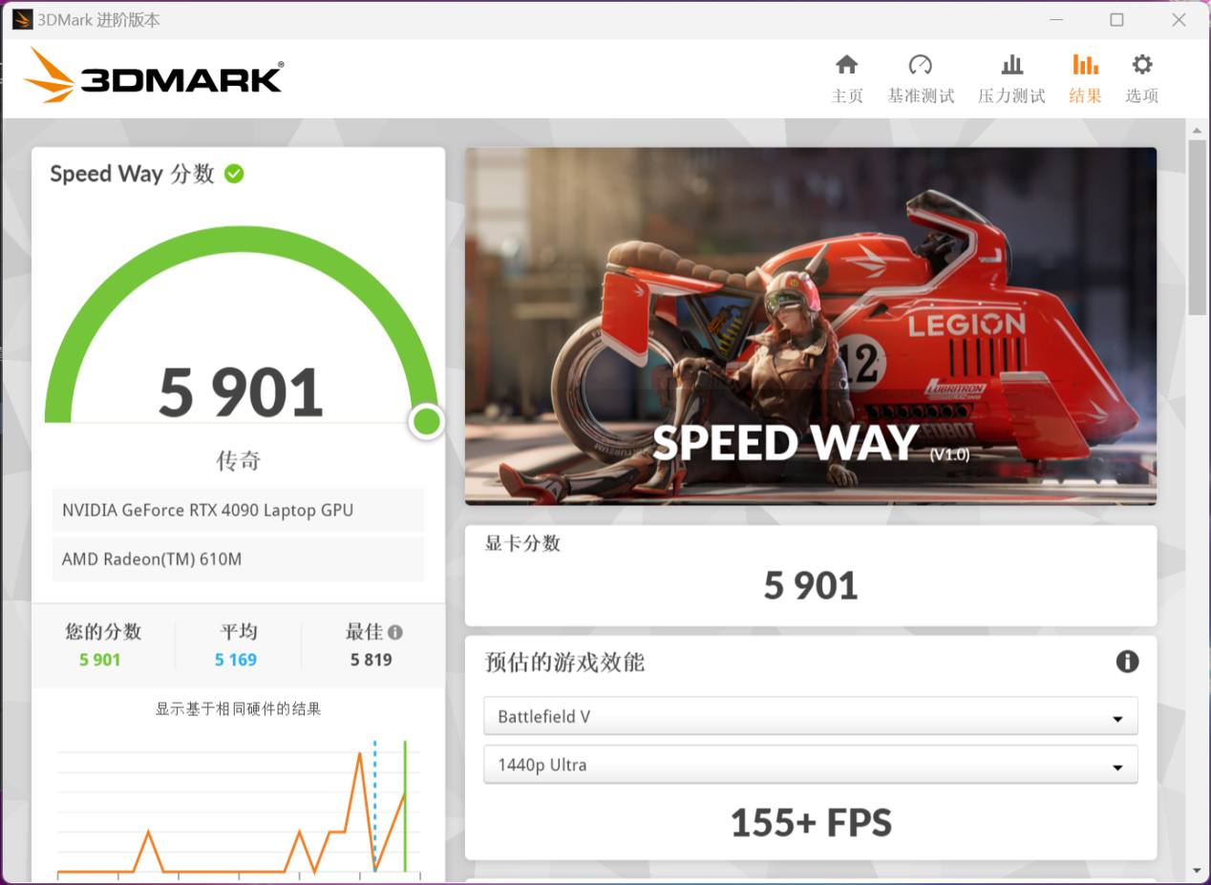Click the green validation checkmark beside Speed Way 分数
The height and width of the screenshot is (885, 1211).
(234, 174)
